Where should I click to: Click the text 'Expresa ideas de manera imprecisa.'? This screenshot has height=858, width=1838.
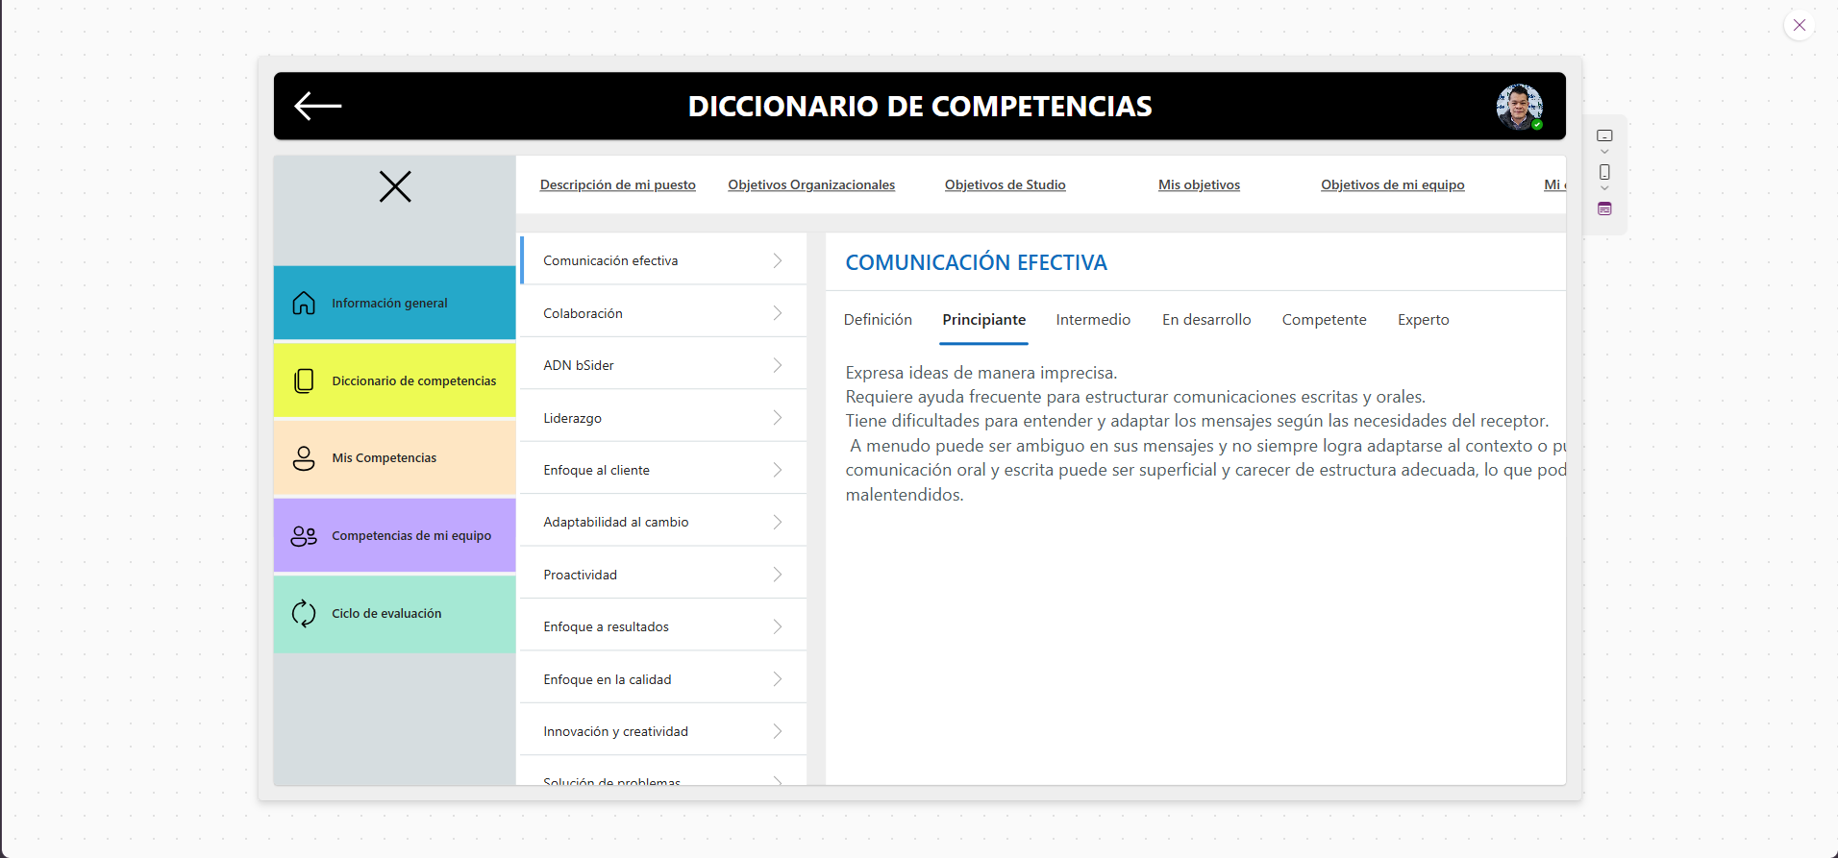981,373
